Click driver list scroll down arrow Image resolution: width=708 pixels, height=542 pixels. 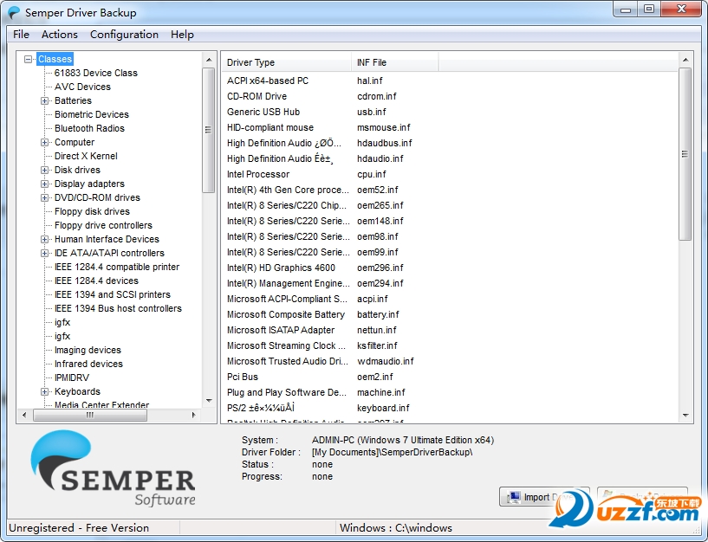pyautogui.click(x=685, y=416)
